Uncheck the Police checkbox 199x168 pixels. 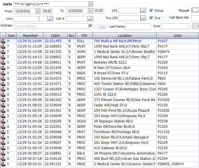[x=151, y=10]
